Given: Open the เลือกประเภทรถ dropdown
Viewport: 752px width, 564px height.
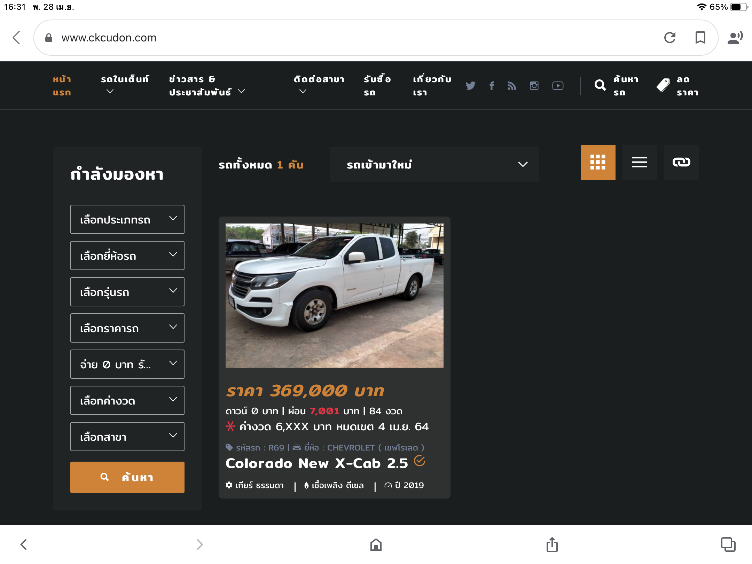Looking at the screenshot, I should [127, 219].
